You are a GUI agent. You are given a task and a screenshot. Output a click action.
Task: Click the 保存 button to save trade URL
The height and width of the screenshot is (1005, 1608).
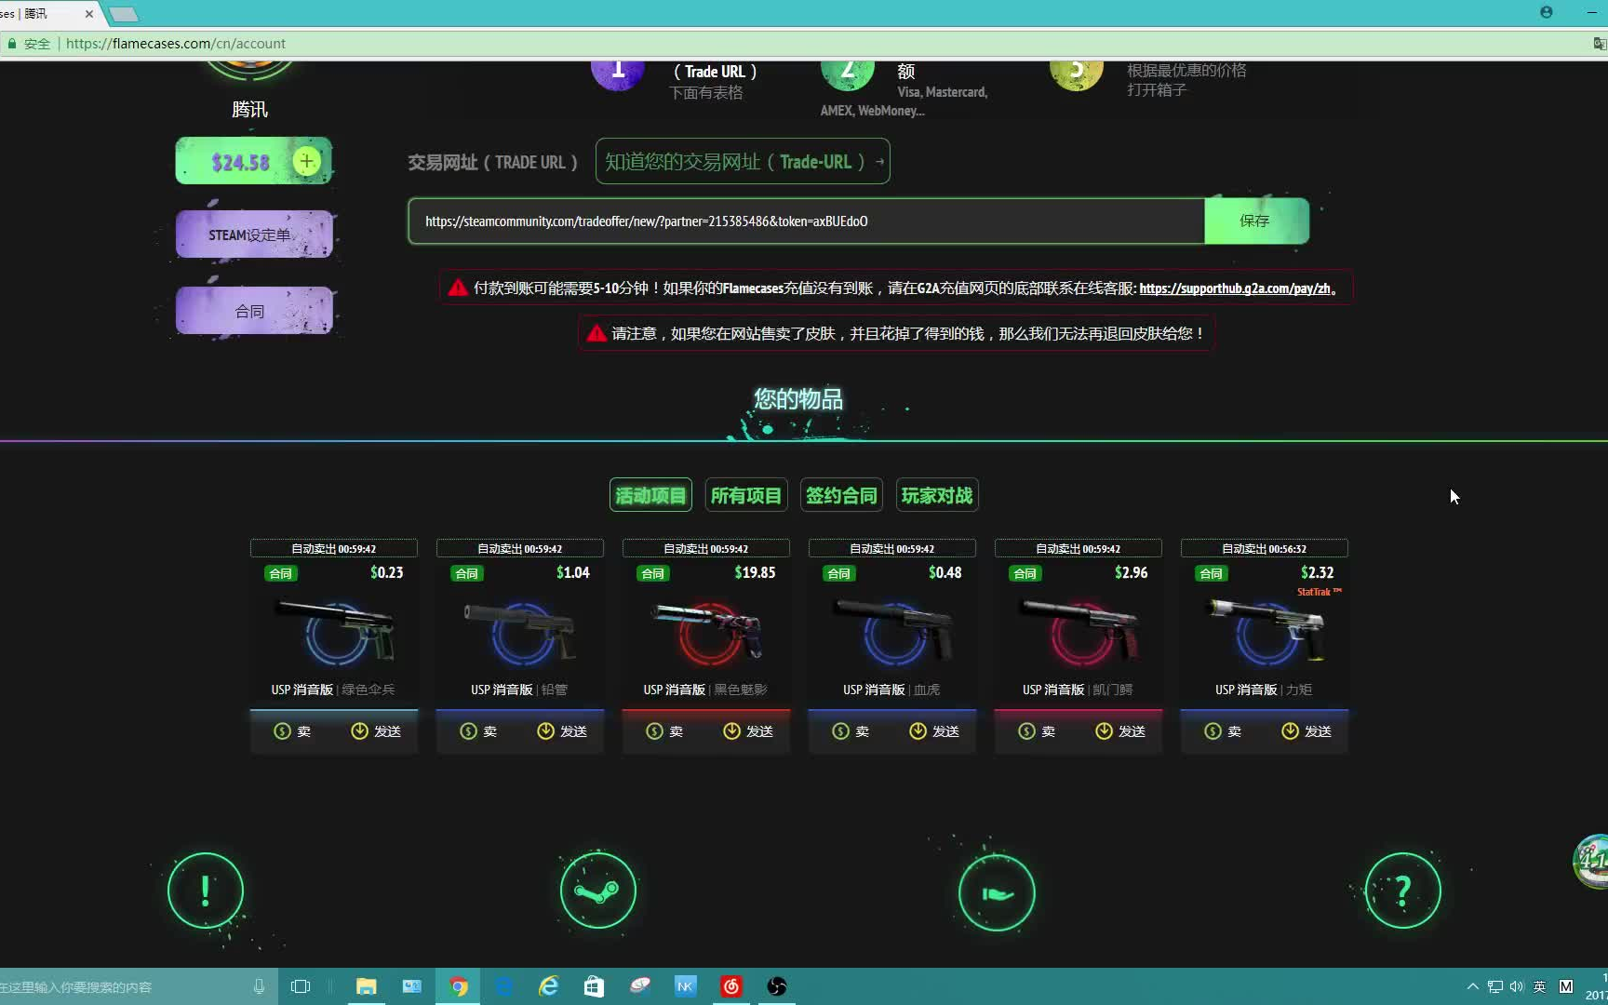coord(1255,221)
